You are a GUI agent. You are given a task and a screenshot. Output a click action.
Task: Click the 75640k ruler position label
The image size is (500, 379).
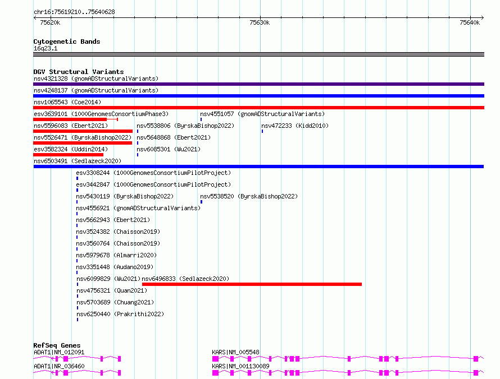470,22
